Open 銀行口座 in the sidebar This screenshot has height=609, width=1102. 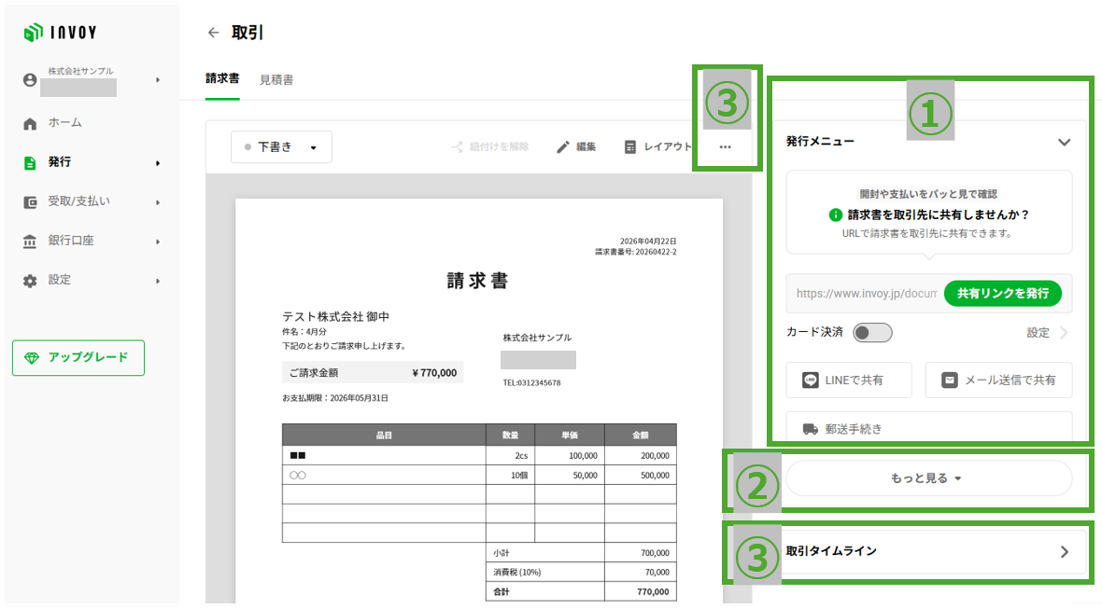click(x=71, y=241)
